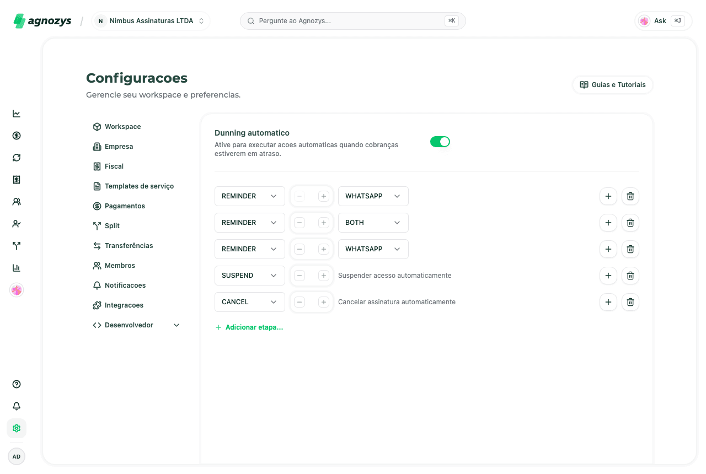This screenshot has height=474, width=706.
Task: Open the help question mark icon
Action: coord(17,384)
